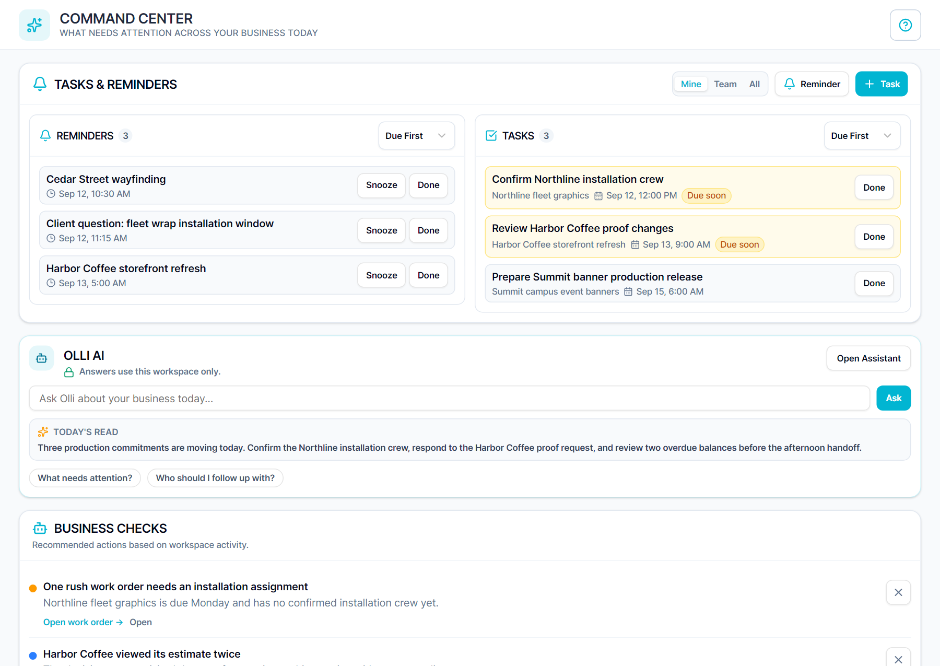Open the Olli Assistant
The image size is (940, 666).
coord(868,358)
